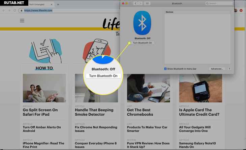Click browser forward arrow
This screenshot has height=150, width=246.
tap(9, 10)
